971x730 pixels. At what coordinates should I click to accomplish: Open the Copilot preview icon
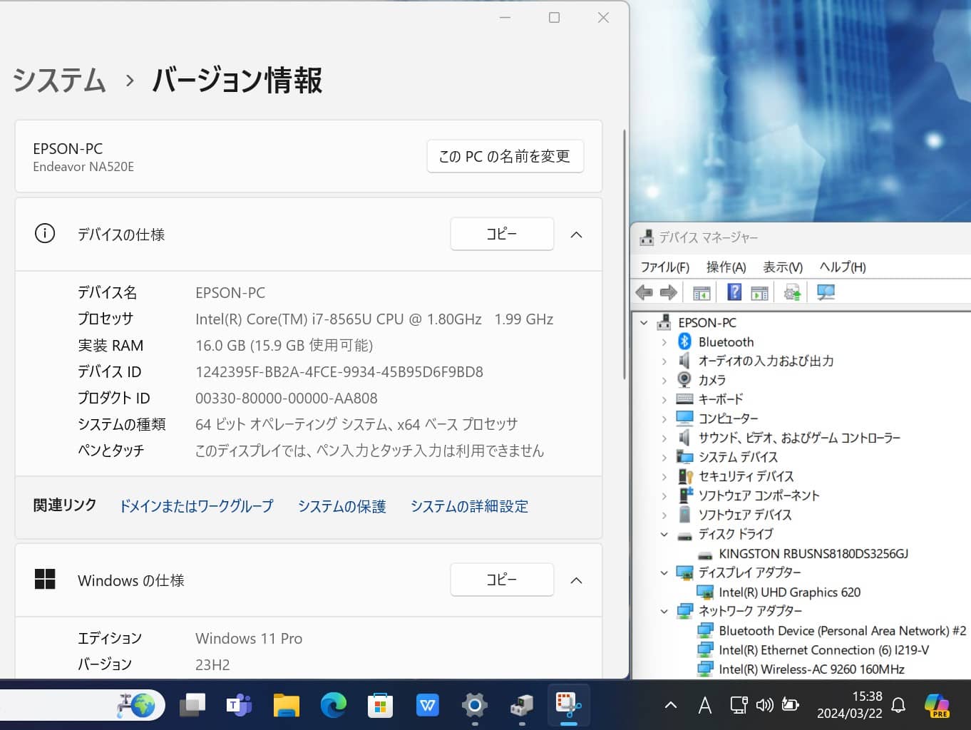point(936,705)
